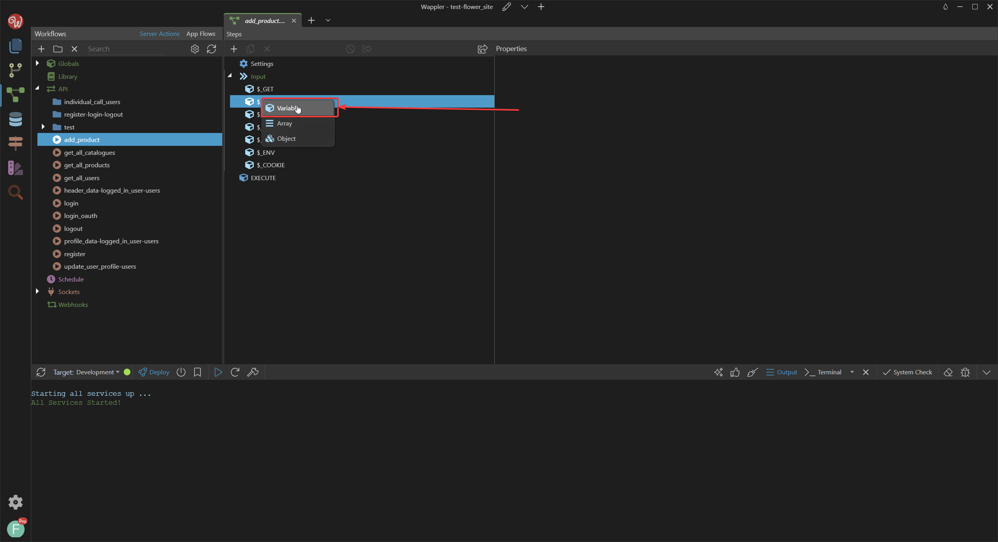Open a new tab with plus
The height and width of the screenshot is (542, 998).
coord(311,20)
